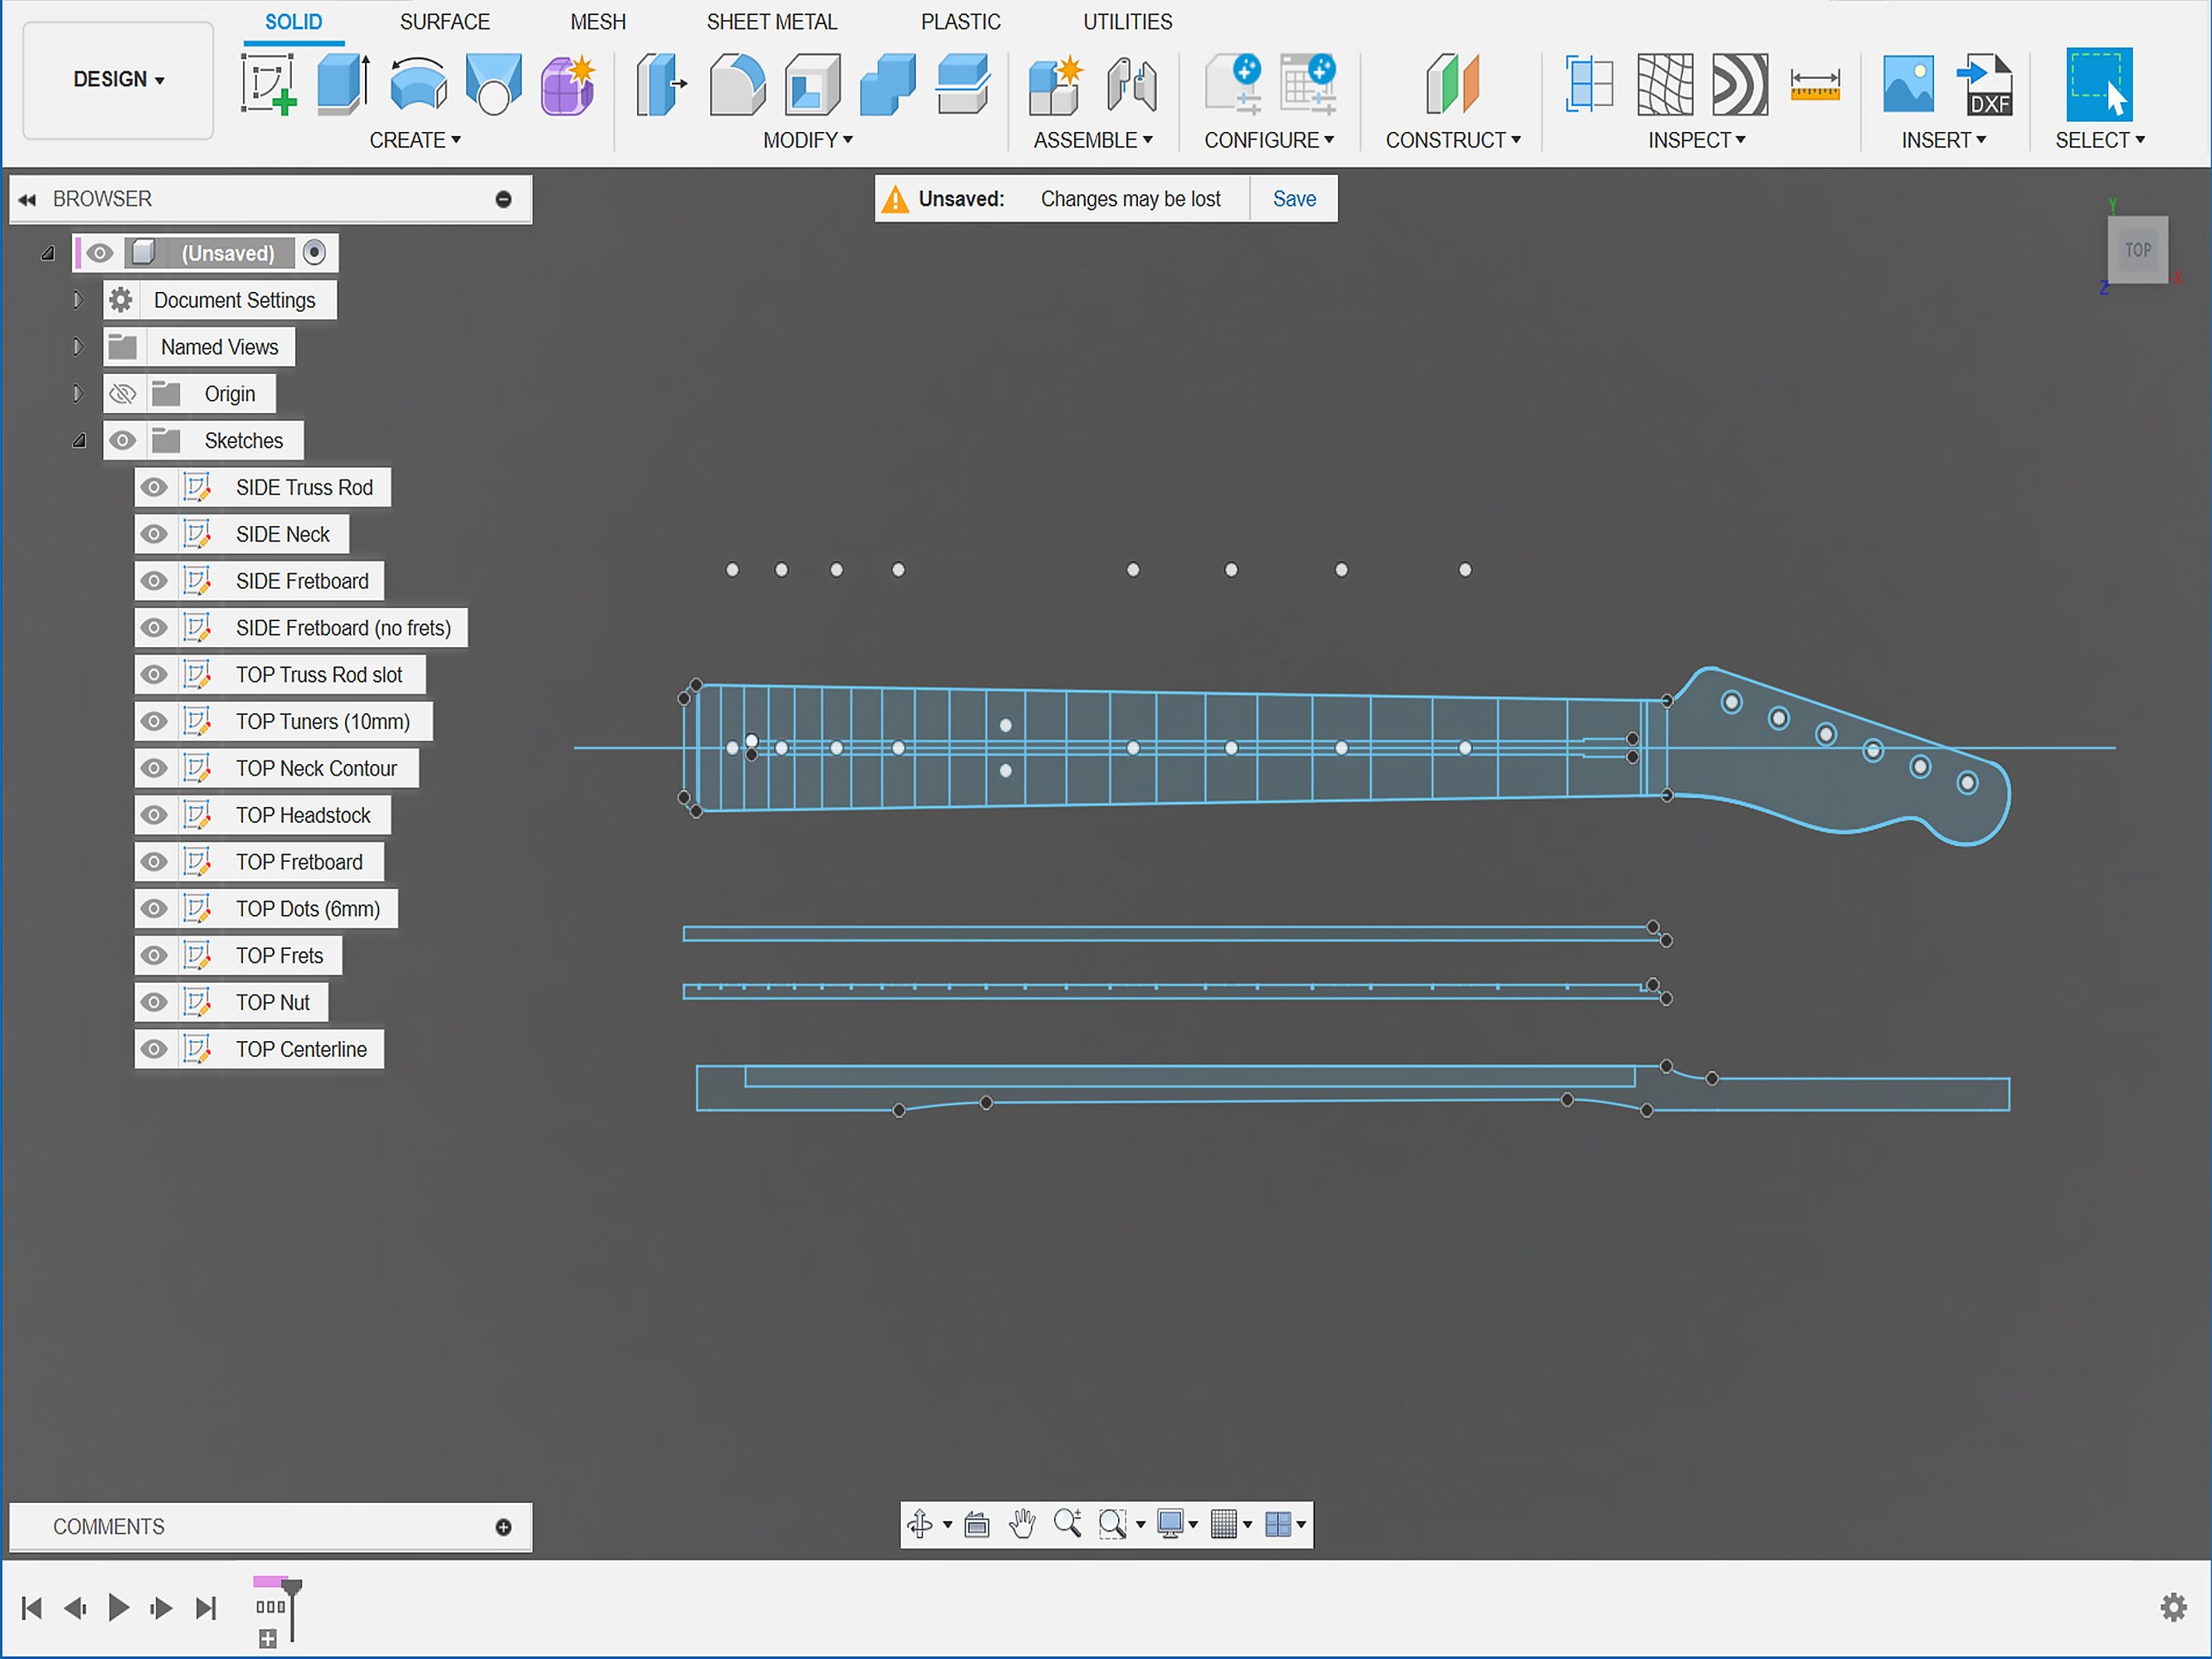Open the SURFACE ribbon tab
Screen dimensions: 2212x1659
(x=444, y=21)
